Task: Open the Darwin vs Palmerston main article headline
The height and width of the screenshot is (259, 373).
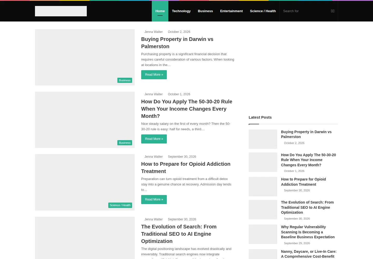Action: (177, 43)
